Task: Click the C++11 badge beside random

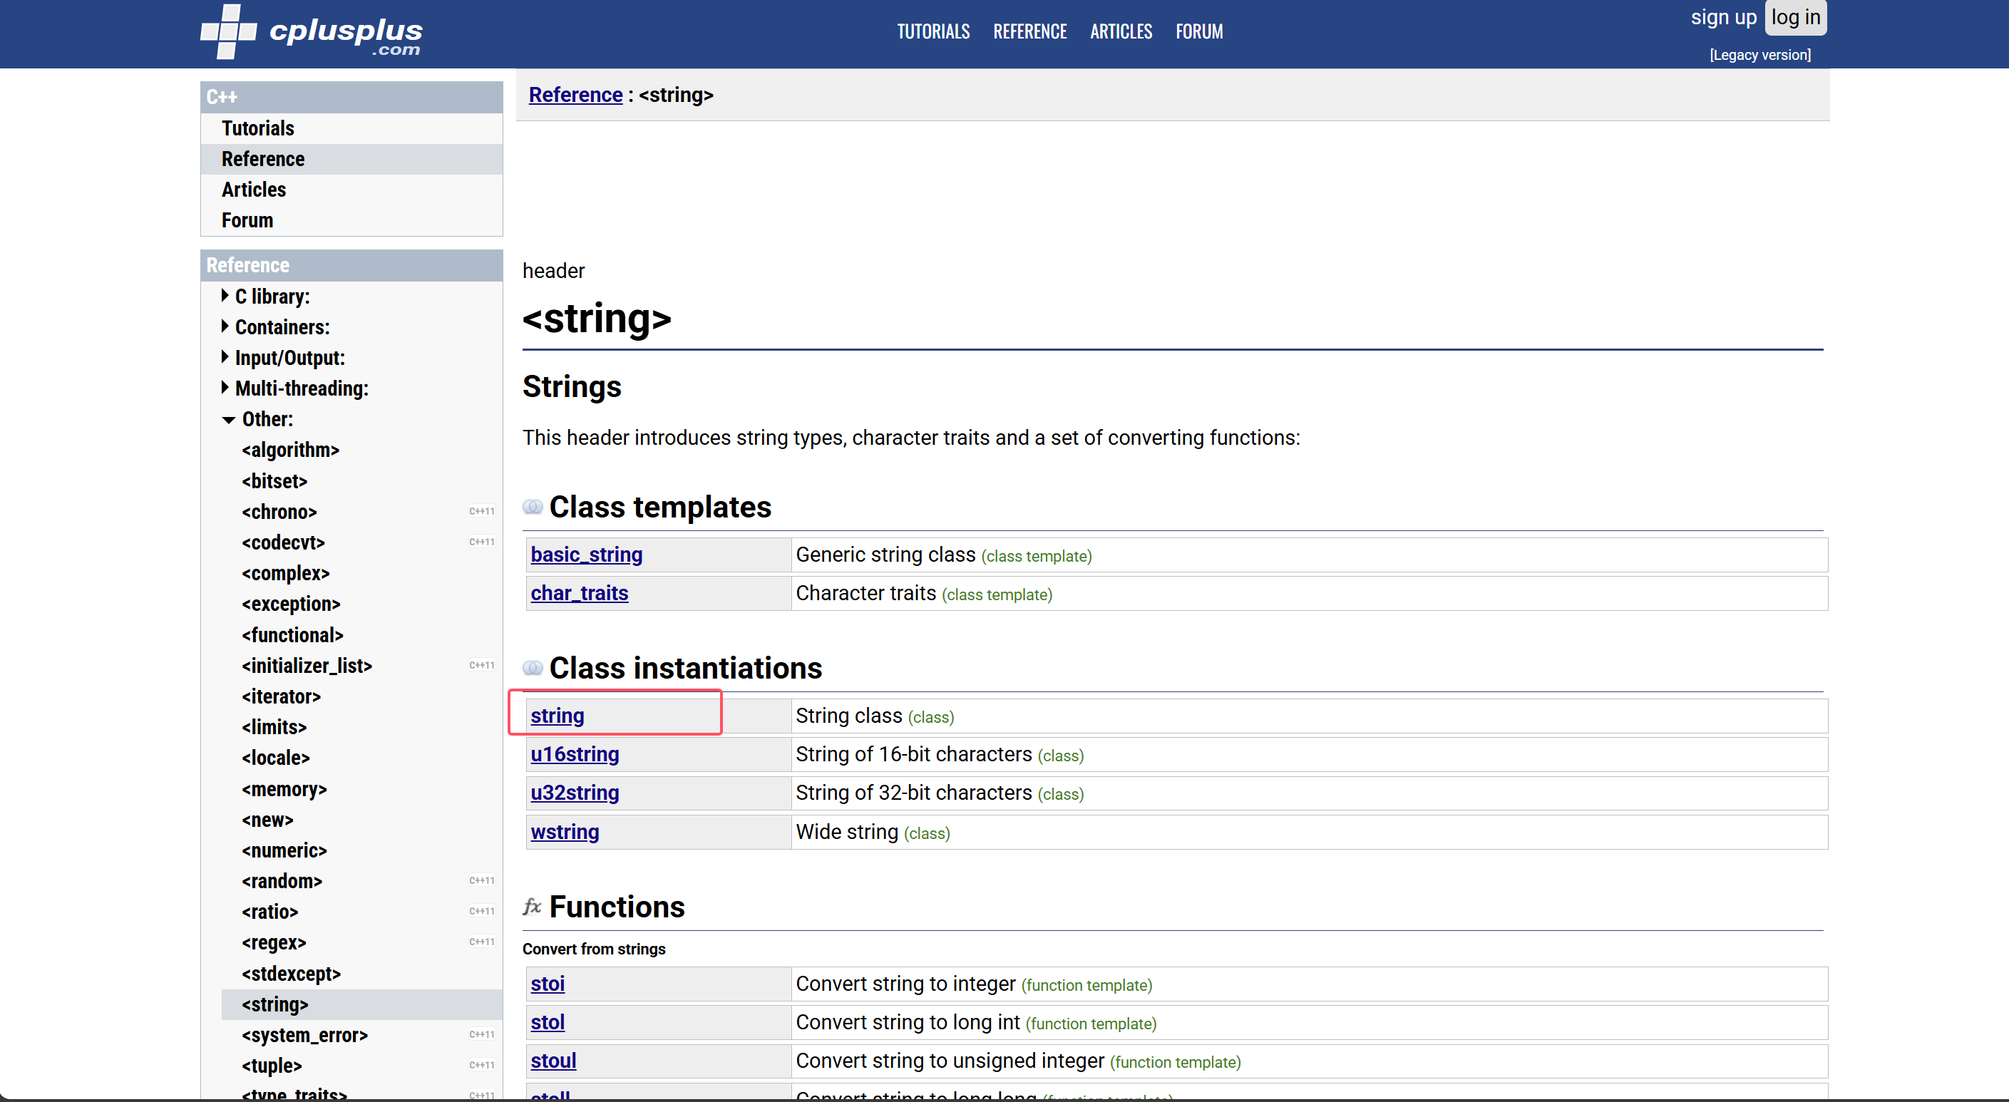Action: [481, 880]
